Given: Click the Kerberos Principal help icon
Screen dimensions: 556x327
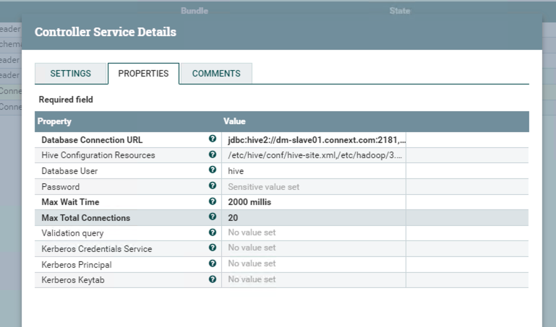Looking at the screenshot, I should click(213, 263).
